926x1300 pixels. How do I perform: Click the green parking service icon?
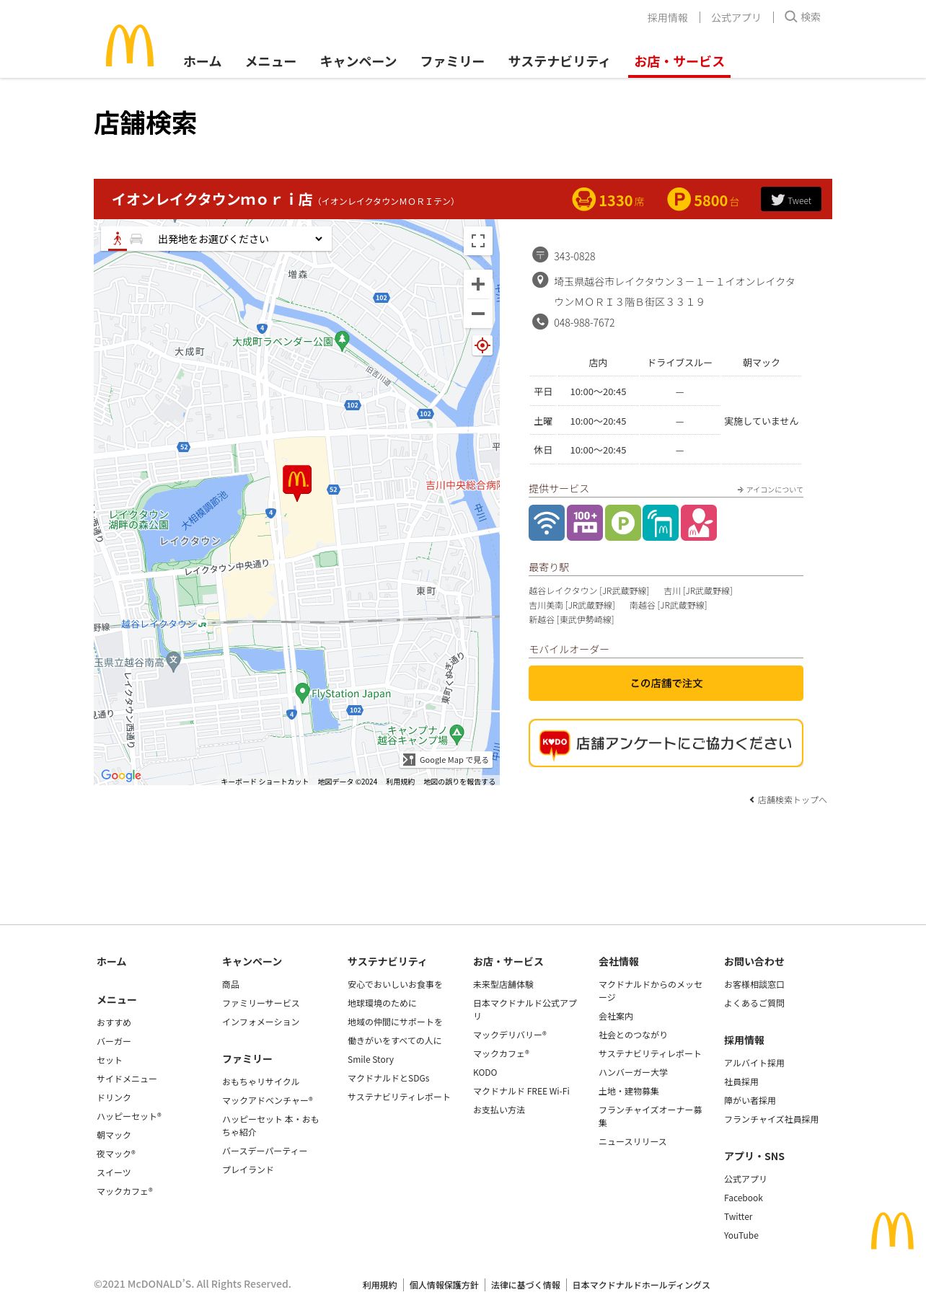tap(623, 523)
